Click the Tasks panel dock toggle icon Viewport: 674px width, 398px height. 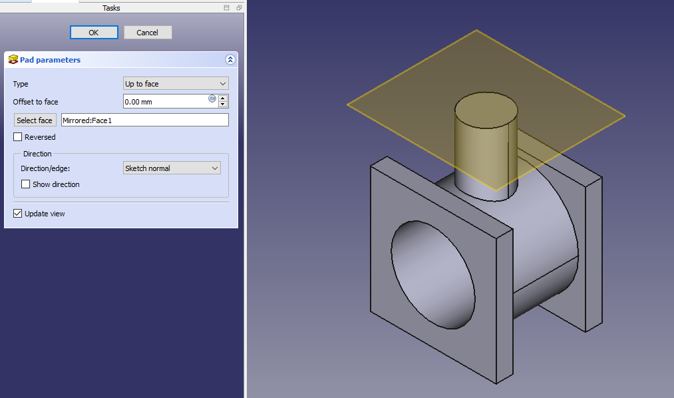point(227,8)
